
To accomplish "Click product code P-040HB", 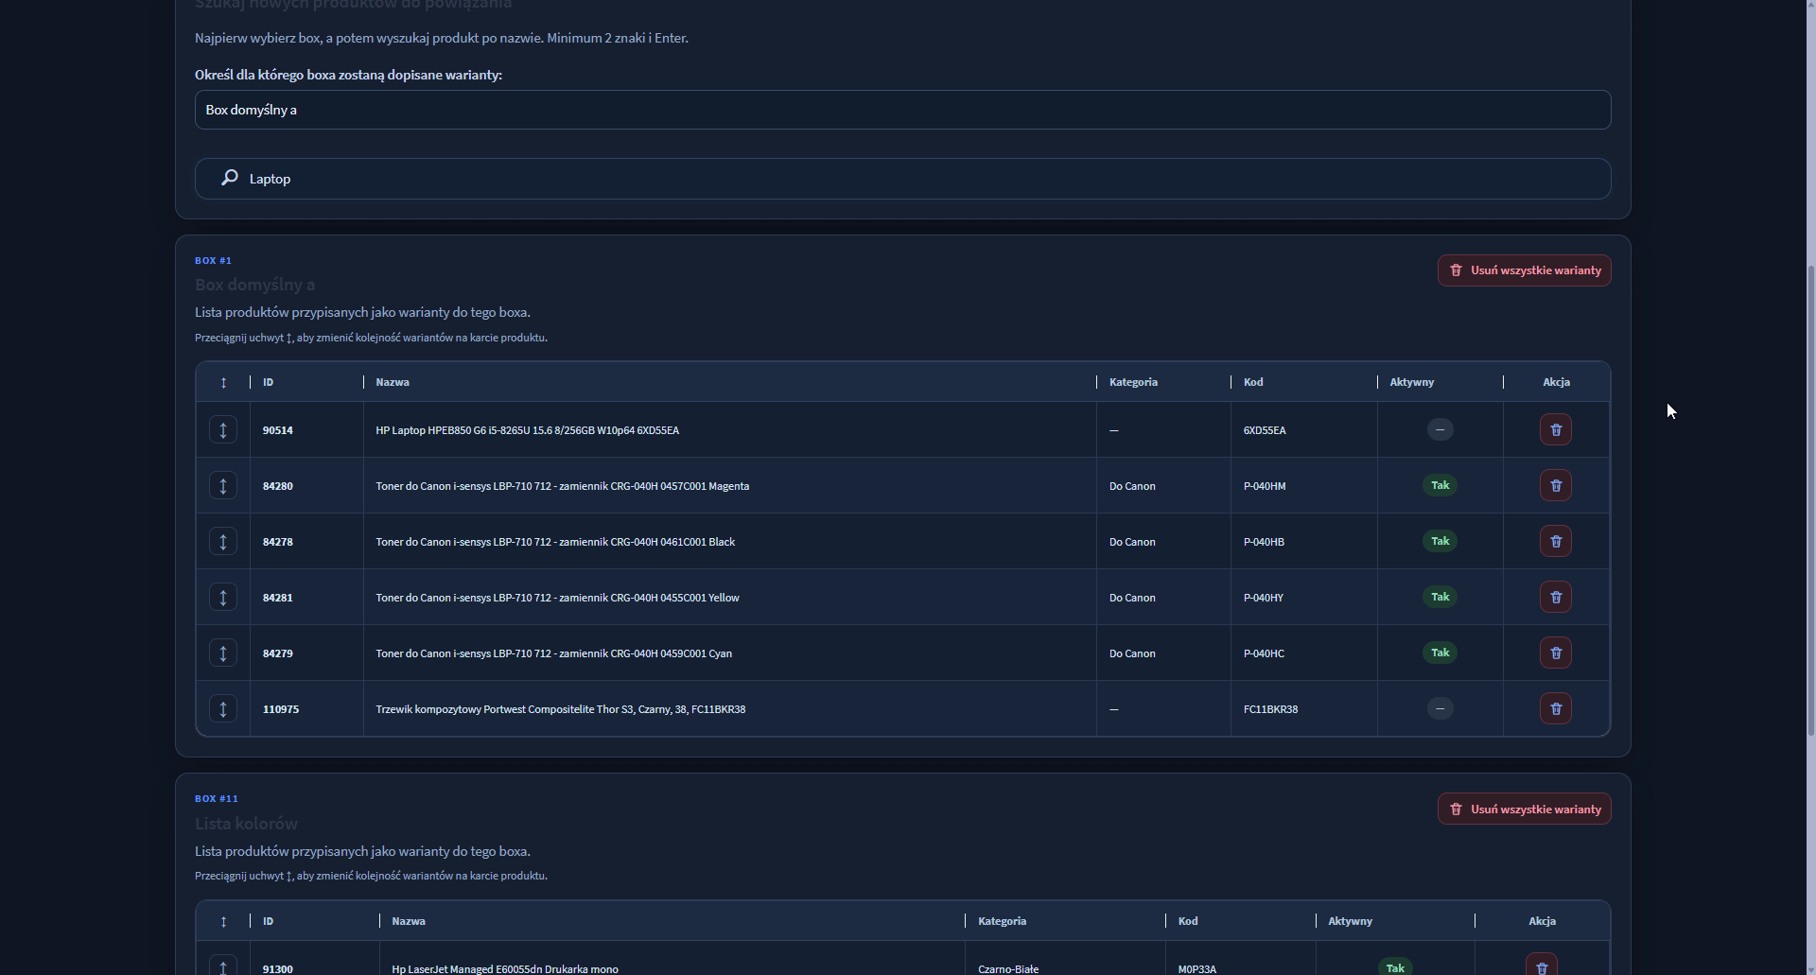I will 1264,542.
